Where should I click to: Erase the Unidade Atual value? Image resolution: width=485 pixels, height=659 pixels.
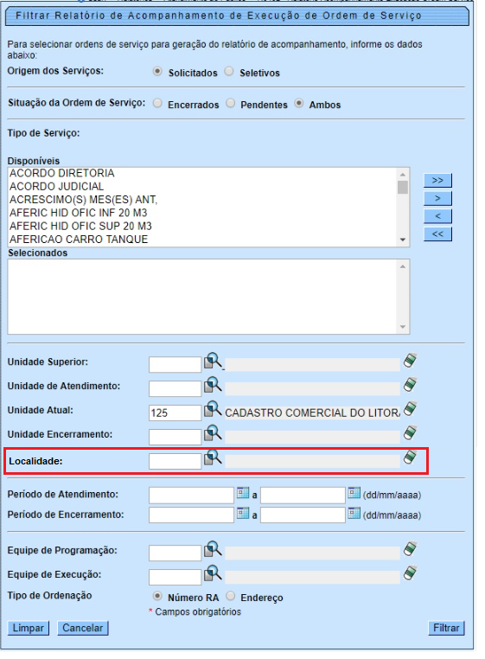[410, 408]
